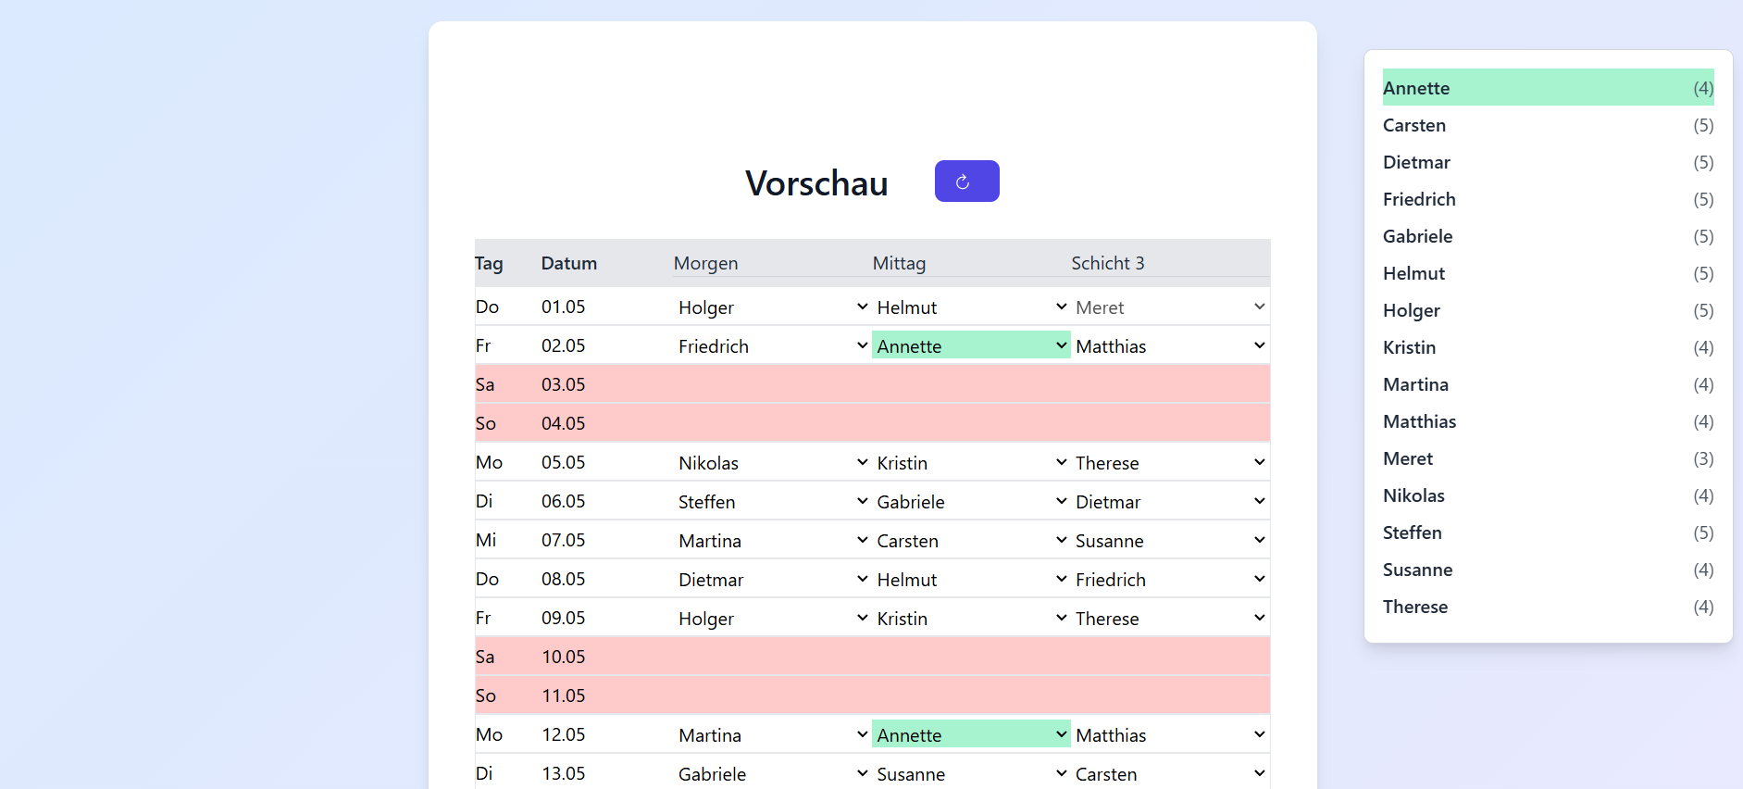Click the Schicht 3 column header
The image size is (1743, 789).
[x=1107, y=263]
